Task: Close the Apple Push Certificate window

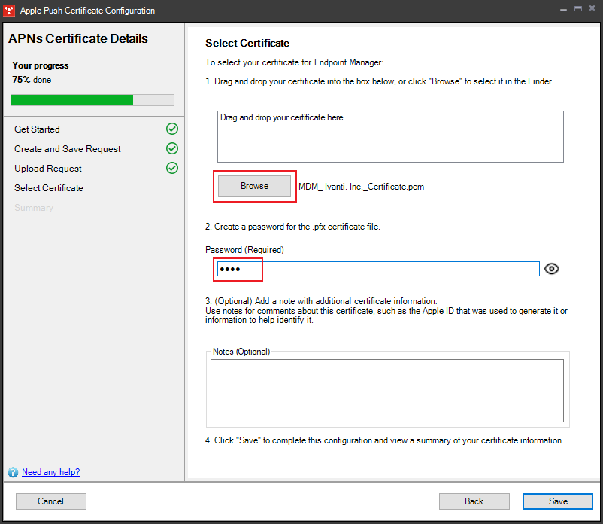Action: point(592,9)
